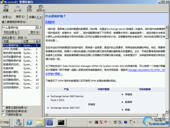
Task: Select topic 如何删除保护组
Action: pos(22,61)
